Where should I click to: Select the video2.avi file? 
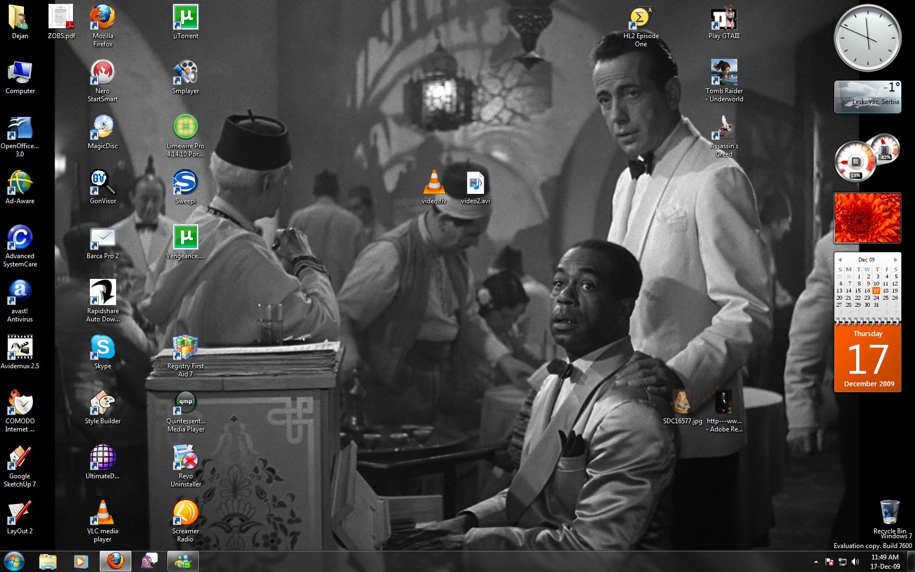click(475, 187)
